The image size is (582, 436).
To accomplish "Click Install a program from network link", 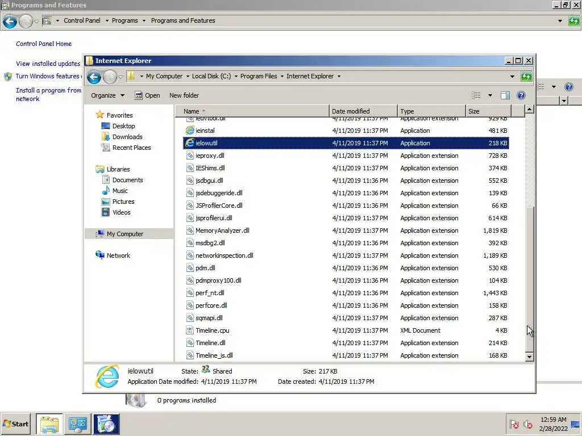I will point(48,94).
